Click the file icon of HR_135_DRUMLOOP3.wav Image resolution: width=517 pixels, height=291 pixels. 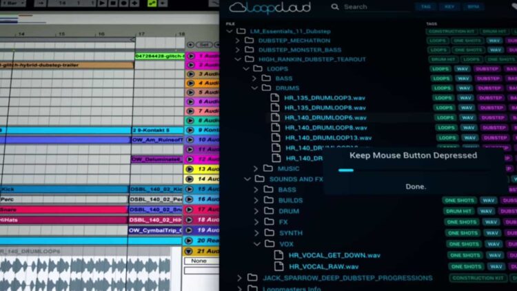274,98
